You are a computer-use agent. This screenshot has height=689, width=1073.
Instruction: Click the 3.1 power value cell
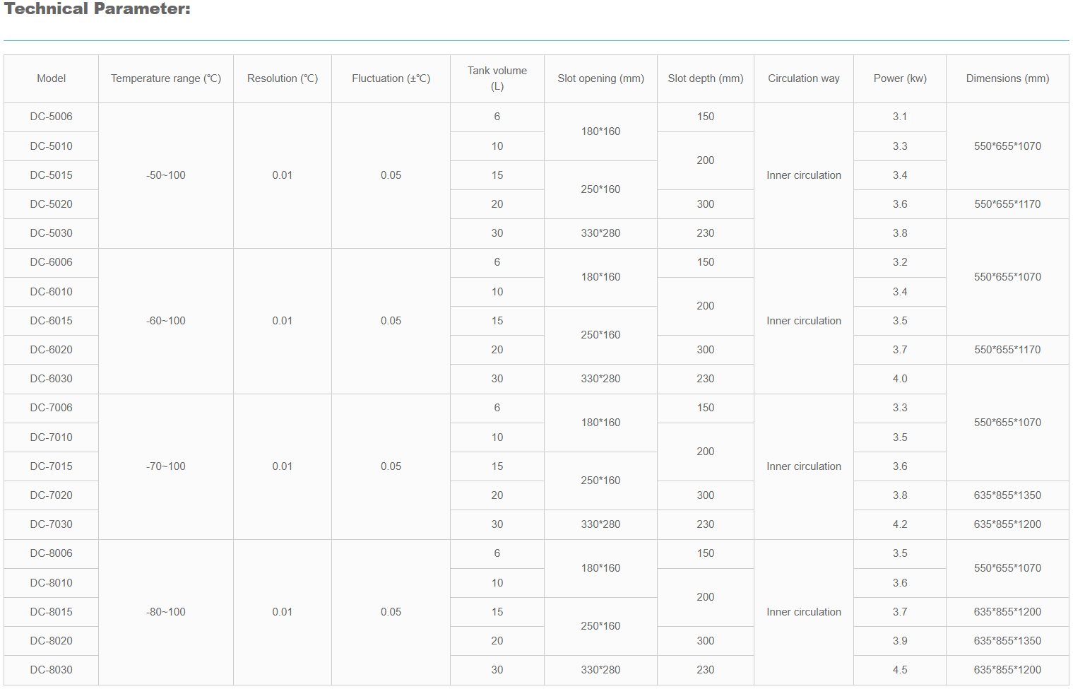[x=900, y=117]
